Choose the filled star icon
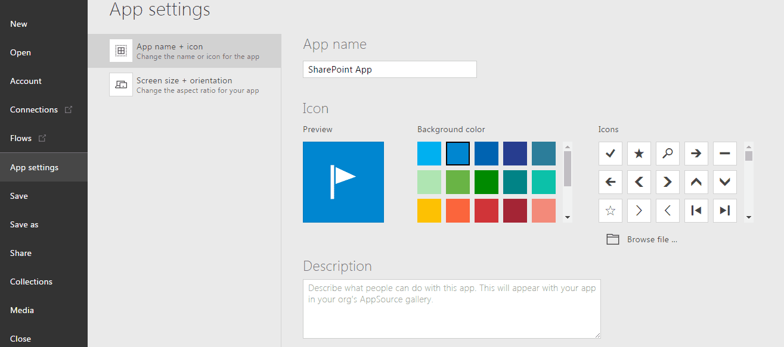This screenshot has width=784, height=347. point(639,154)
